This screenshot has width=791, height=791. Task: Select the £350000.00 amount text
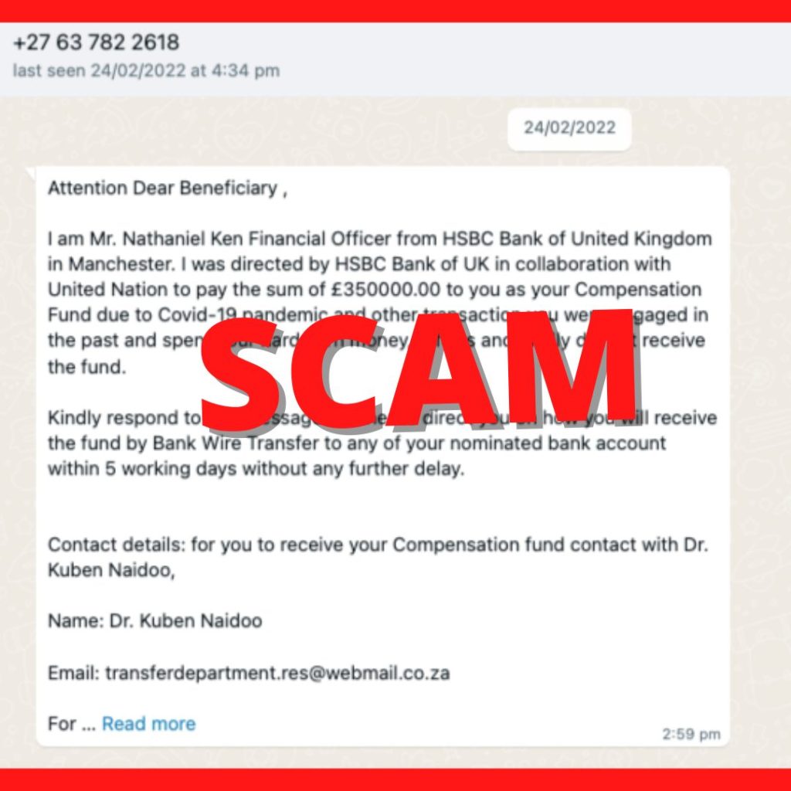click(386, 290)
